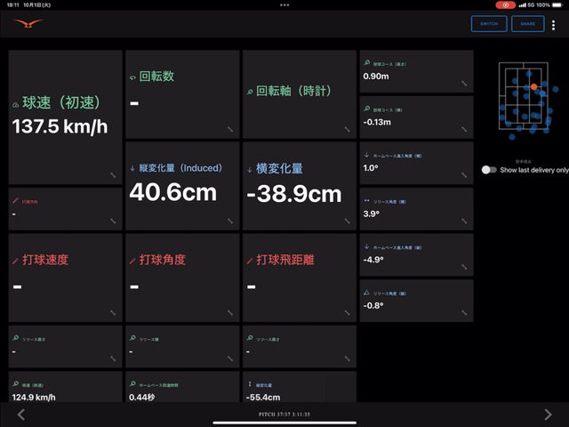Viewport: 569px width, 427px height.
Task: Tap the orange wing logo
Action: [x=28, y=23]
